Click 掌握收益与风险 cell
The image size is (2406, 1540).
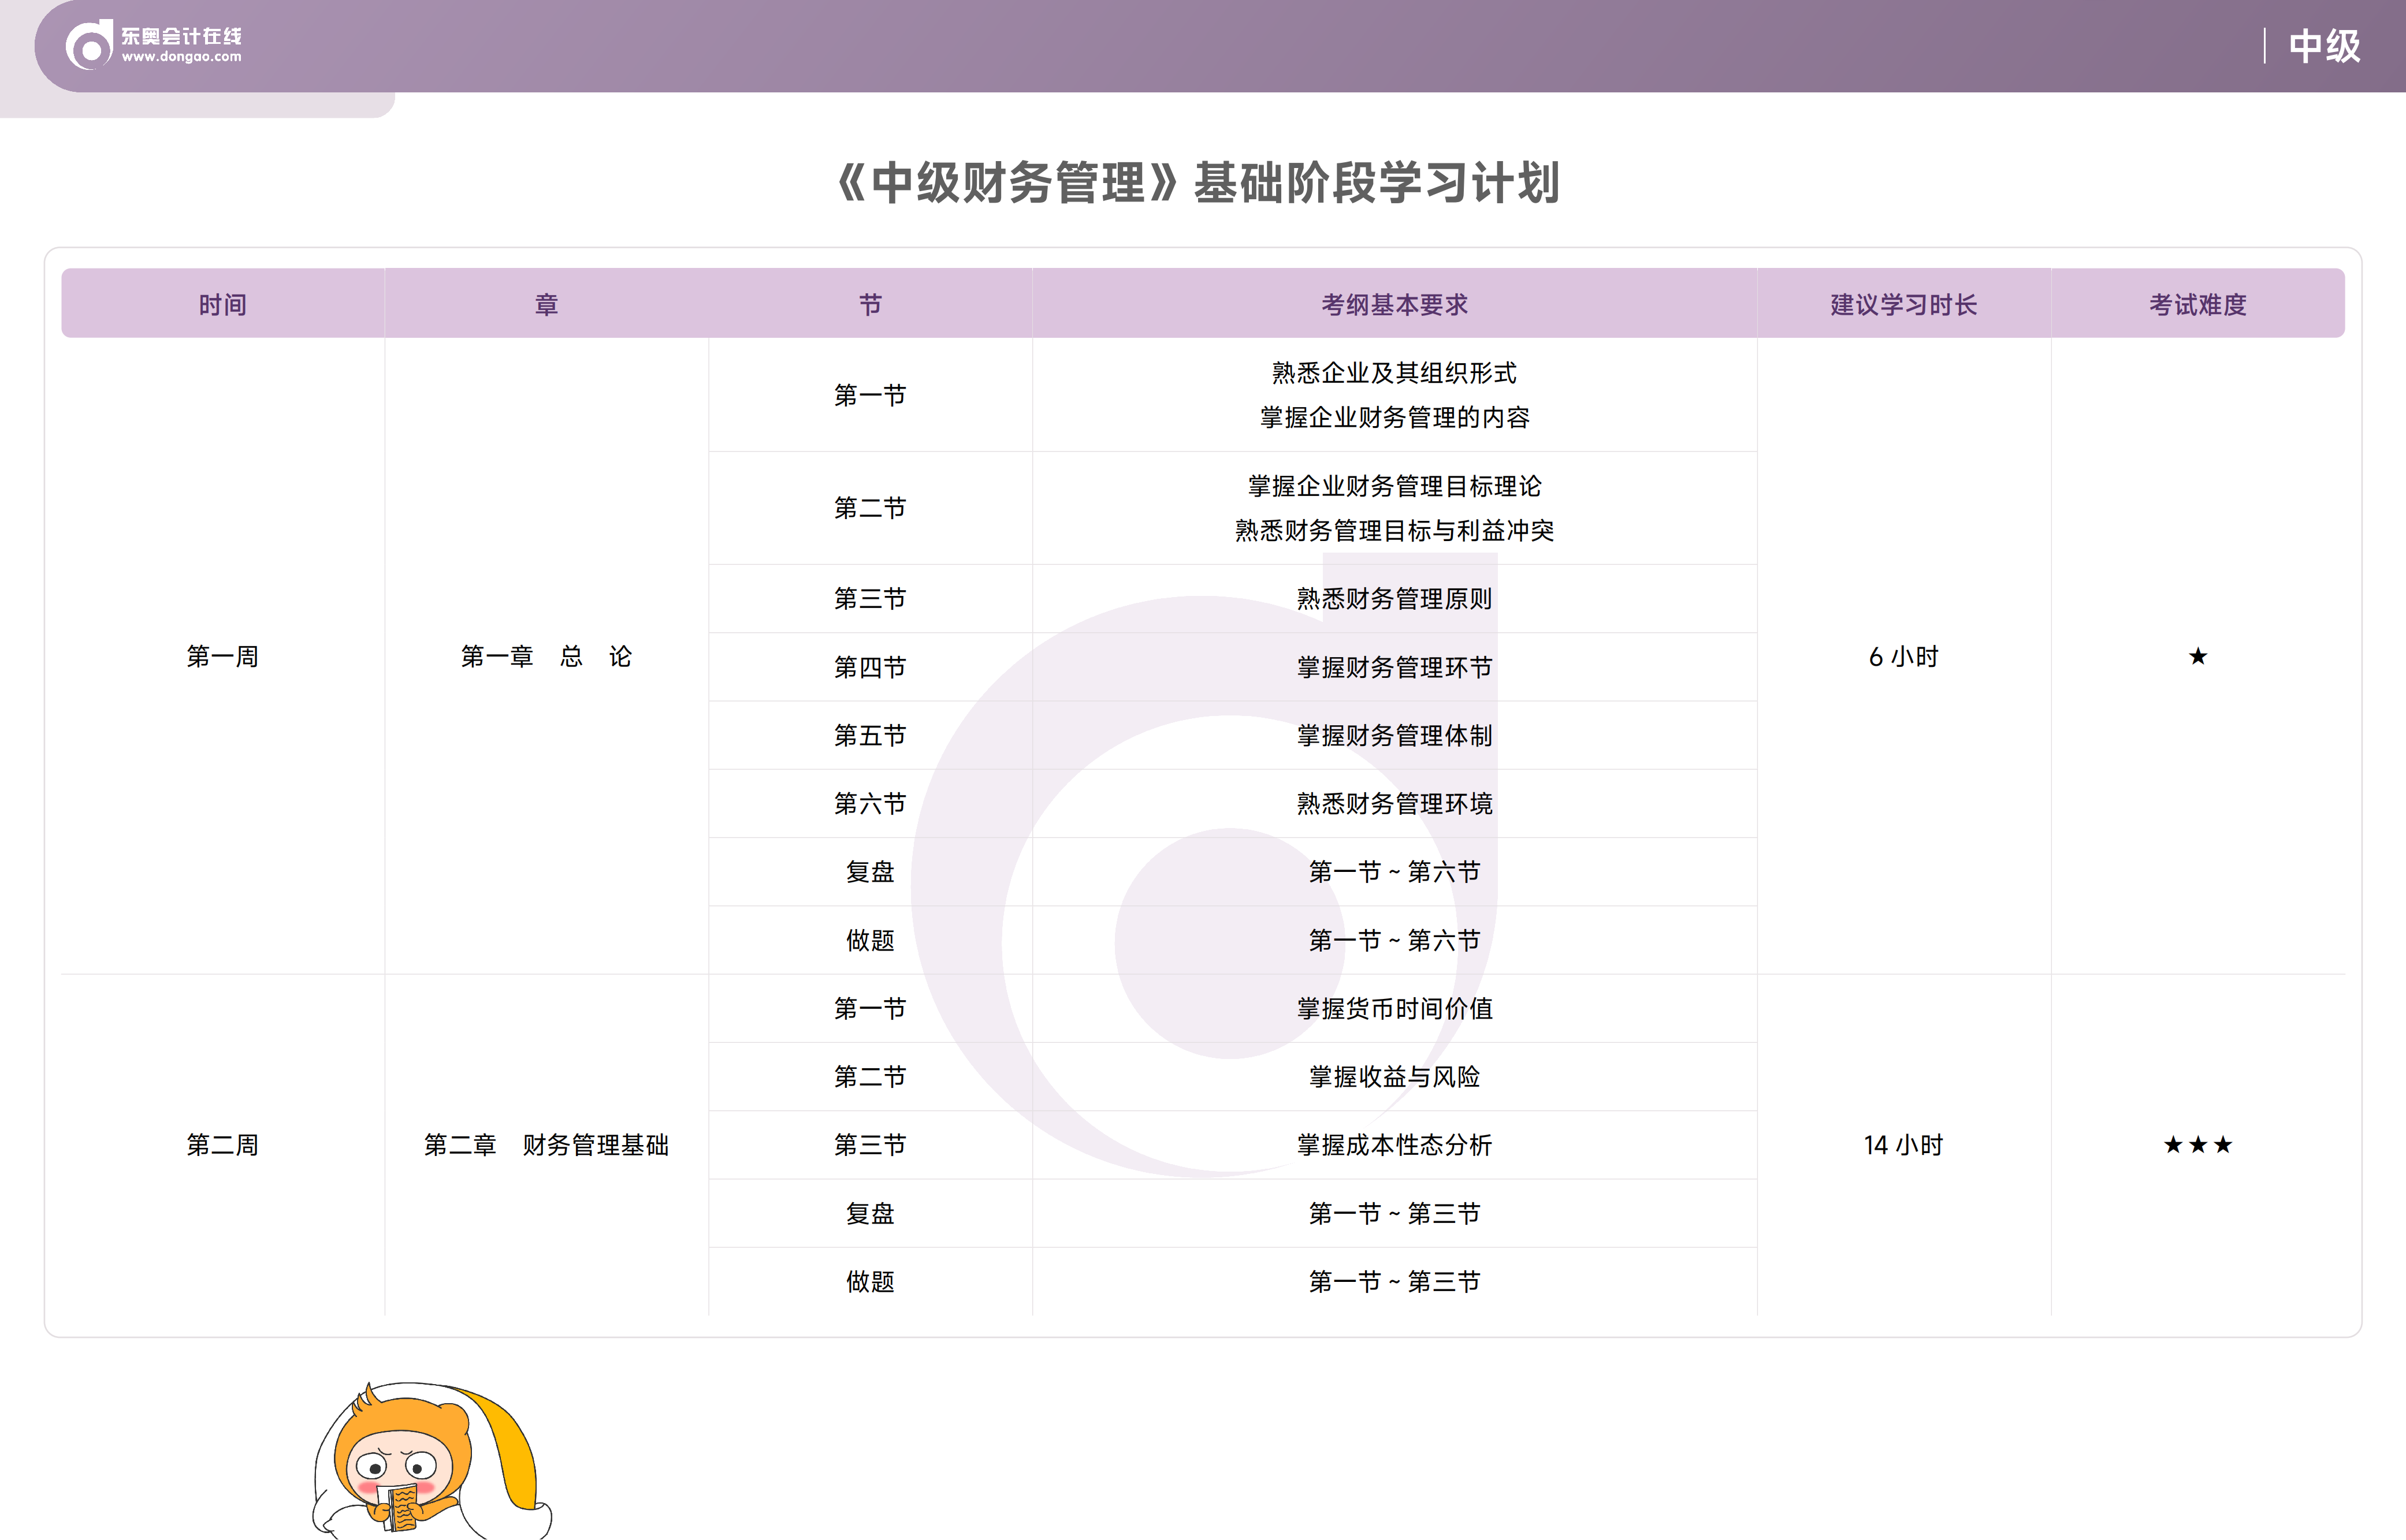(x=1394, y=1076)
